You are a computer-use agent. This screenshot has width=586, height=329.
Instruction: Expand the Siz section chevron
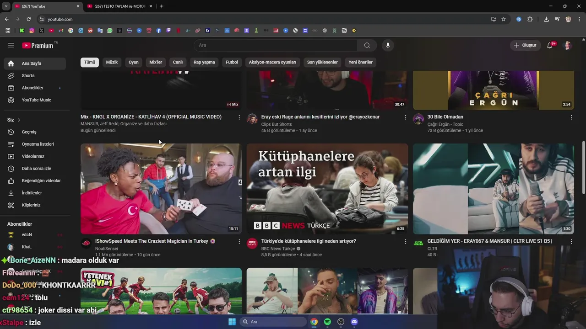[19, 120]
